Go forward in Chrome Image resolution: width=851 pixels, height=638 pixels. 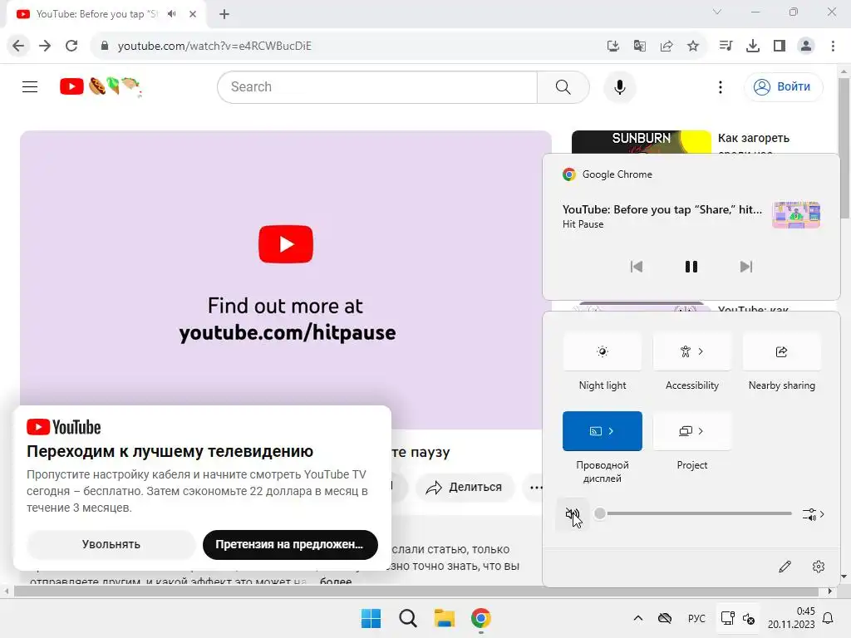[45, 46]
